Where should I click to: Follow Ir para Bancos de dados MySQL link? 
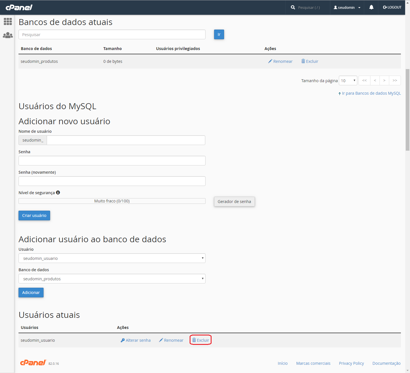(370, 93)
